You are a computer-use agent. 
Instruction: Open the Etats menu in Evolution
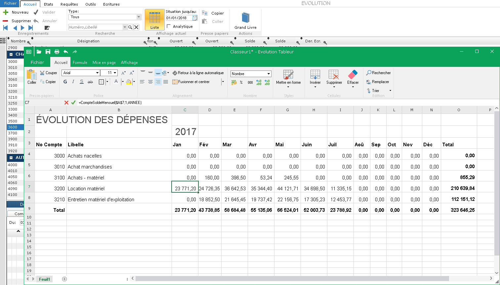click(x=49, y=4)
